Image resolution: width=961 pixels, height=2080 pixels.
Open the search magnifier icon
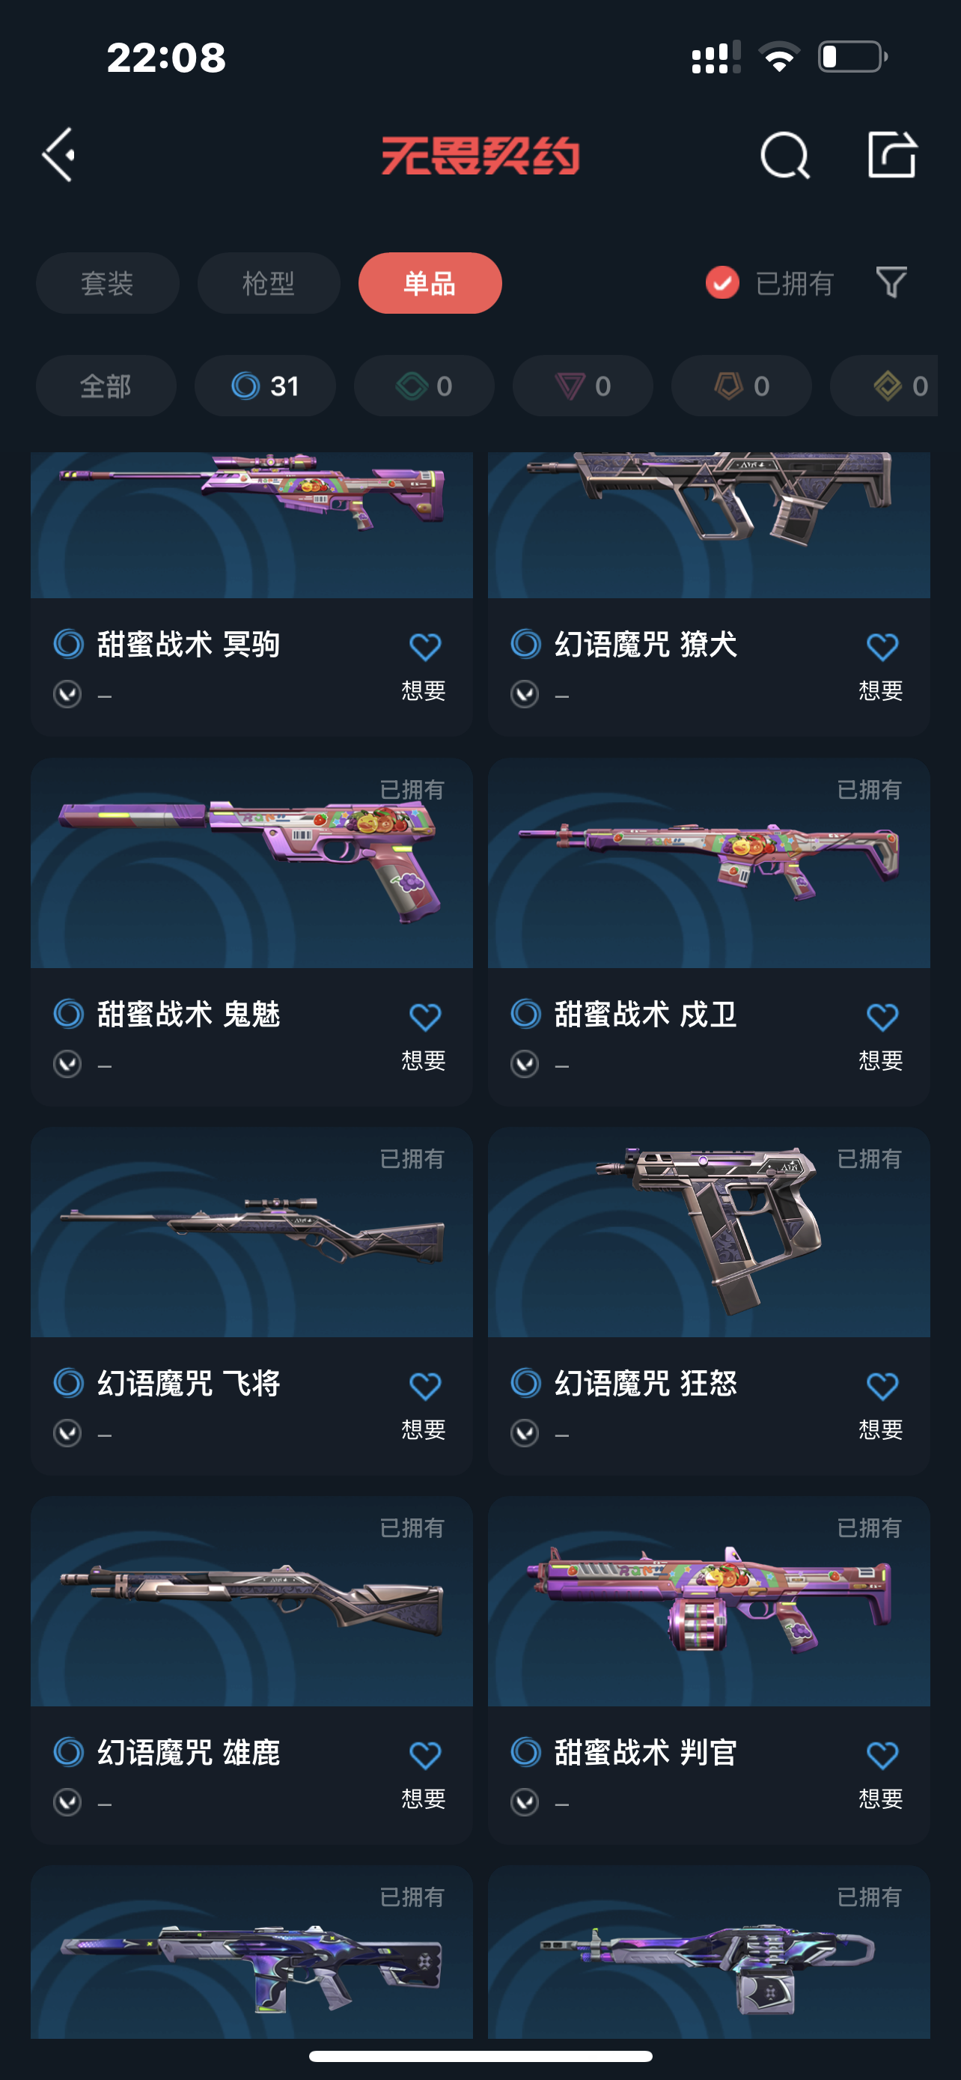click(785, 155)
